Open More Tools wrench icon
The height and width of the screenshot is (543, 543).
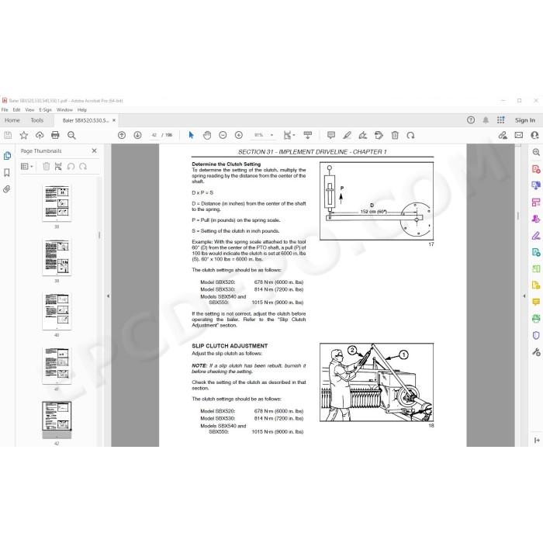coord(536,352)
